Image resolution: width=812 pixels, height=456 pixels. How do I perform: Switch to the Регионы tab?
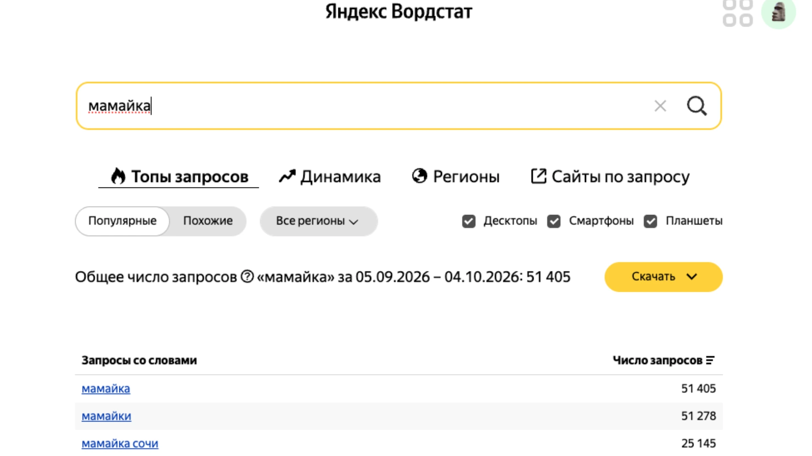(455, 176)
